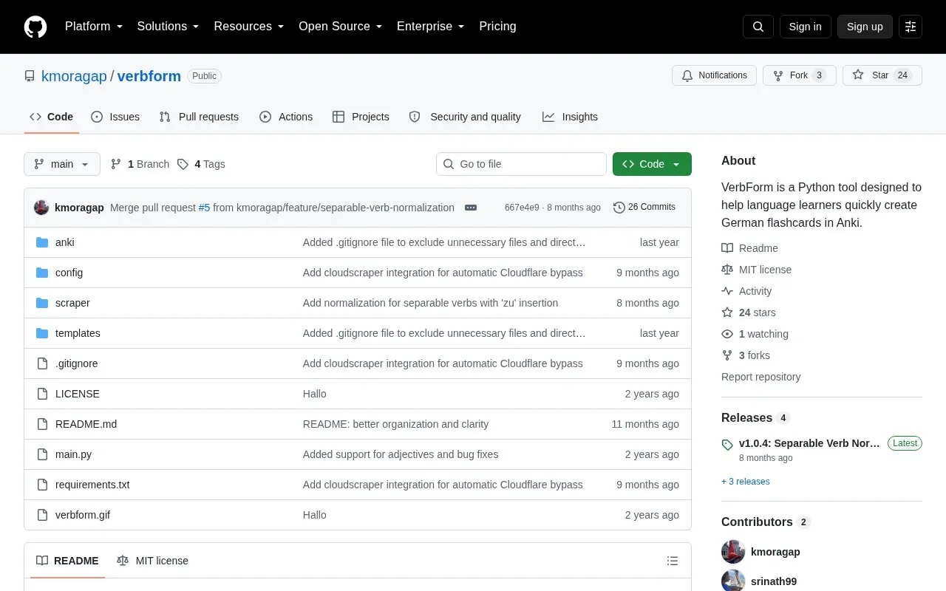The width and height of the screenshot is (946, 591).
Task: Open the README outline list icon
Action: coord(673,561)
